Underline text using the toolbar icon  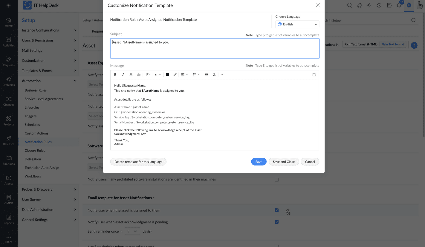click(x=131, y=75)
